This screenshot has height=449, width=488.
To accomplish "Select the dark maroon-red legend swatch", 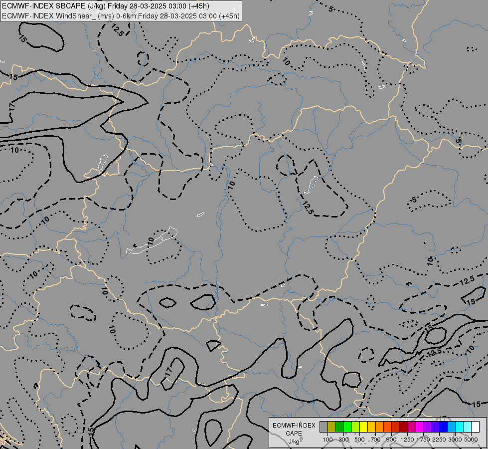I will point(403,427).
